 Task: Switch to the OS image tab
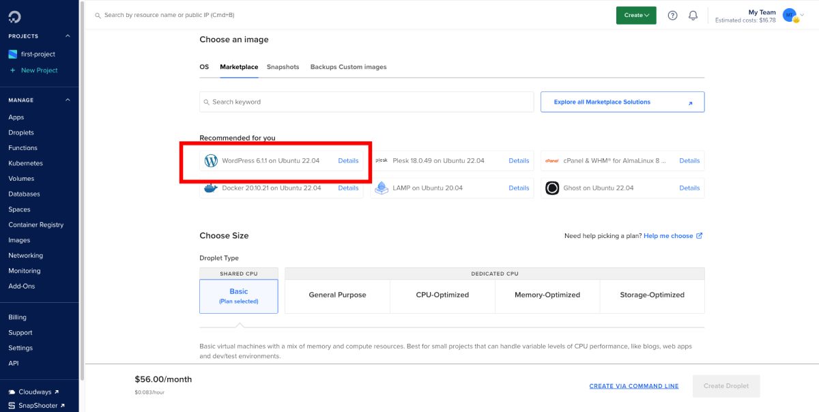[x=204, y=67]
